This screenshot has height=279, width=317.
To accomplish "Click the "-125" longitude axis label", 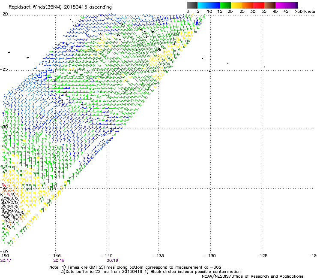I will [x=262, y=256].
